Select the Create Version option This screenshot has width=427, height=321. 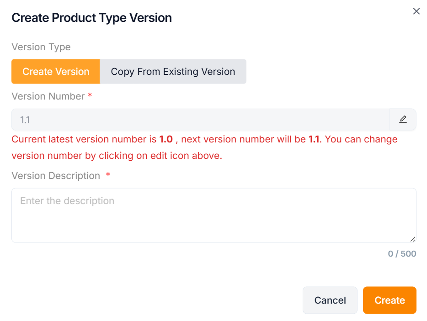pyautogui.click(x=56, y=72)
